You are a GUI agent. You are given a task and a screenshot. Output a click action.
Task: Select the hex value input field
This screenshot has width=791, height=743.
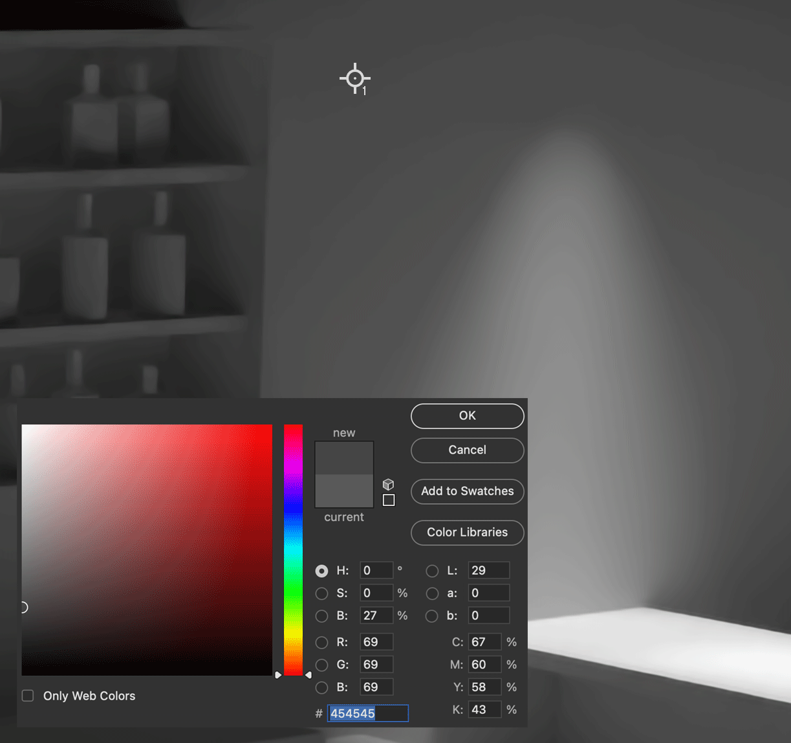pos(367,713)
